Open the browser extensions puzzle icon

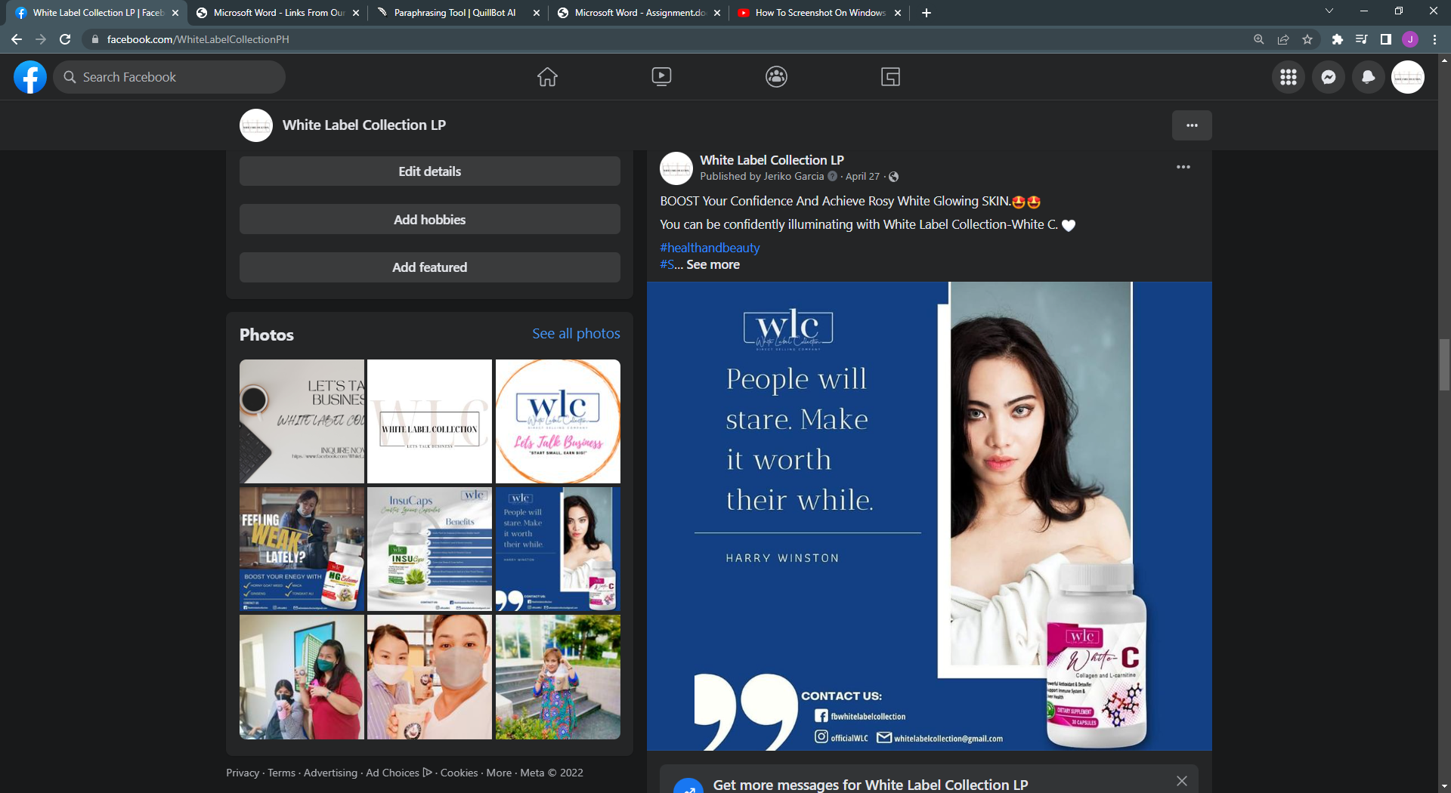click(1338, 39)
